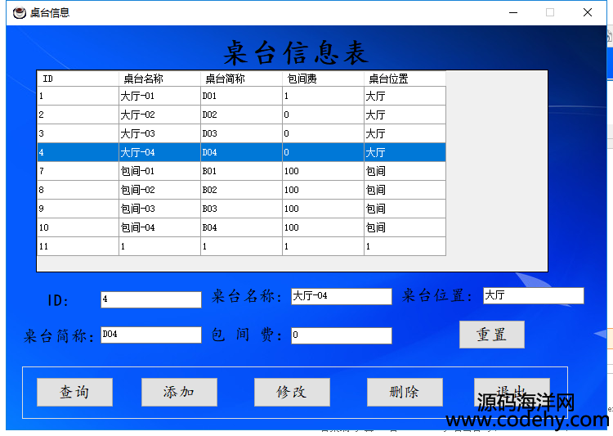Click the 包间费 column header
The image size is (613, 436).
pos(323,79)
